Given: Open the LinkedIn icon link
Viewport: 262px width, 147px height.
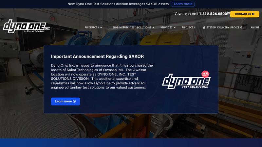Looking at the screenshot, I should tap(229, 14).
